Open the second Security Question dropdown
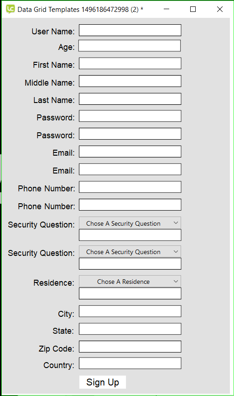Viewport: 234px width, 396px height. (x=130, y=251)
